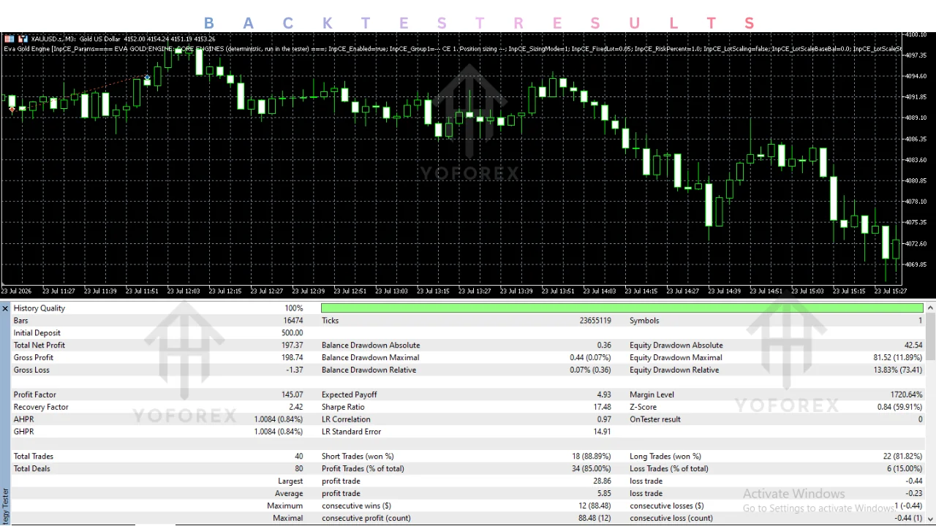Select the History Quality label

pos(39,308)
